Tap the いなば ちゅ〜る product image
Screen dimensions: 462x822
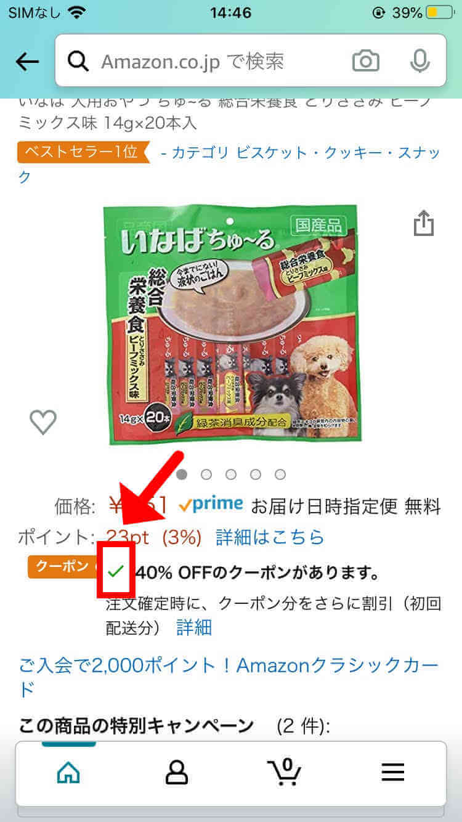pos(230,325)
